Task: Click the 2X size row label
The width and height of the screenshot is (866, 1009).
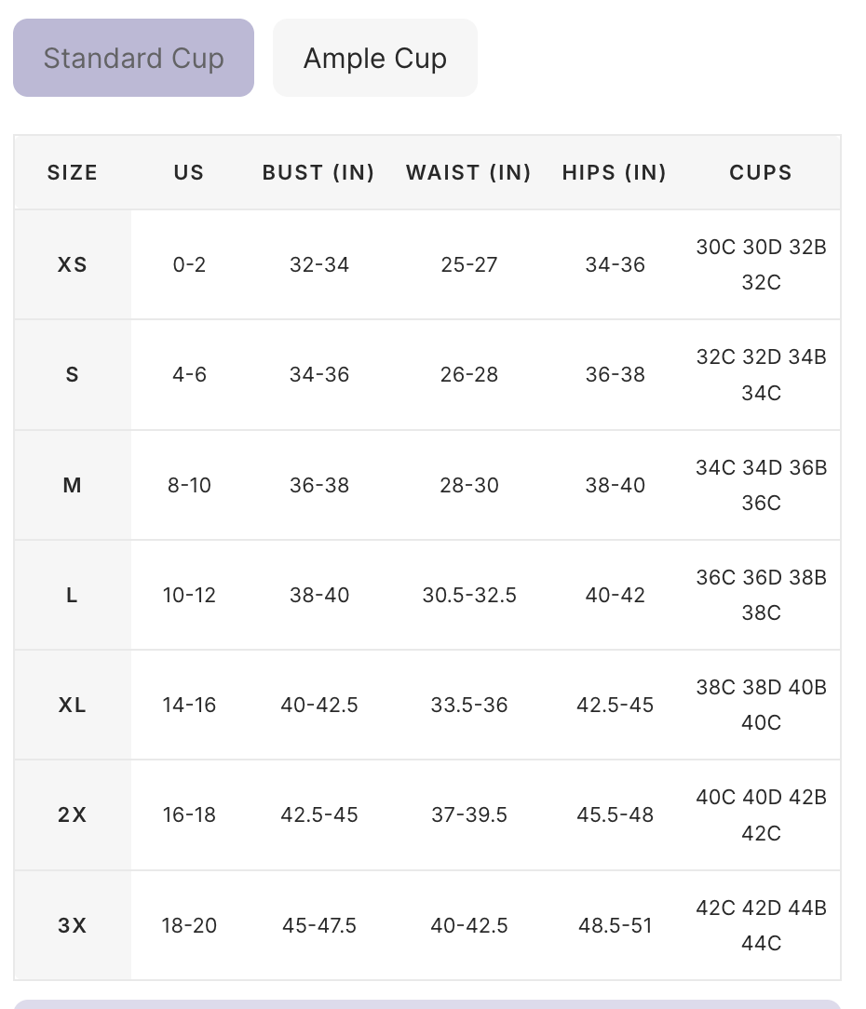Action: click(72, 814)
